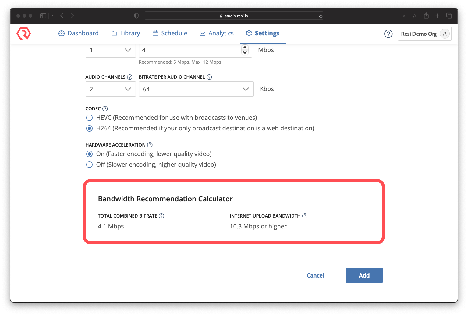Go to the Dashboard tab
Screen dimensions: 468x315
(79, 33)
